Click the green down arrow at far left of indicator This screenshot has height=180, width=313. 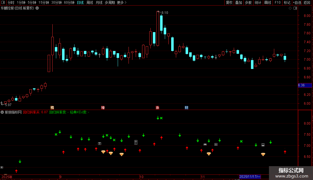(20, 161)
